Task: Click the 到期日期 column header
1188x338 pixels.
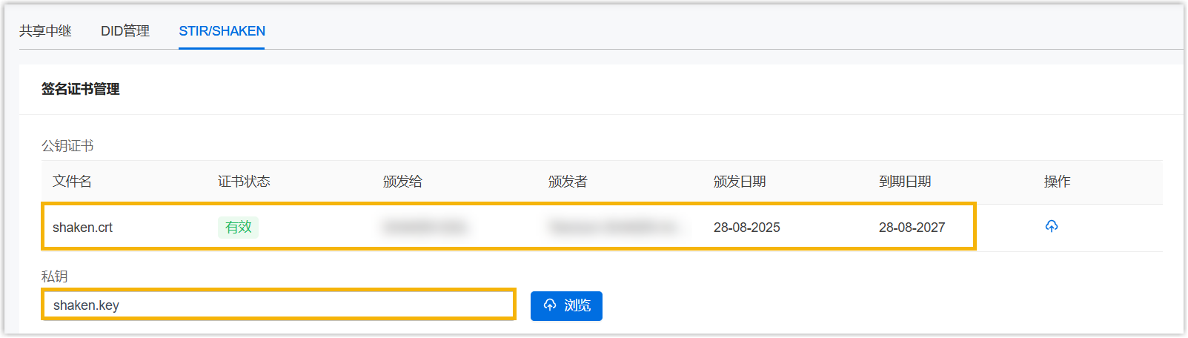Action: click(905, 182)
